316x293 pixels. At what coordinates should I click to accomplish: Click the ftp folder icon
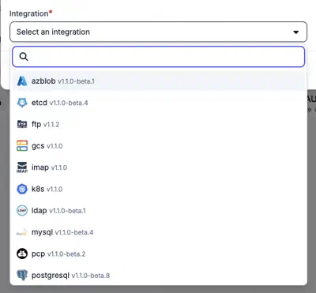click(x=22, y=124)
